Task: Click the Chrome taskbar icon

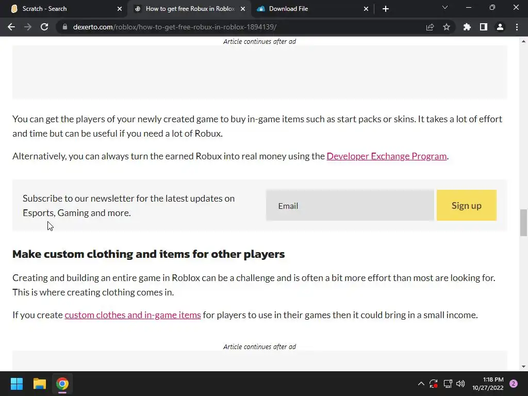Action: [62, 384]
